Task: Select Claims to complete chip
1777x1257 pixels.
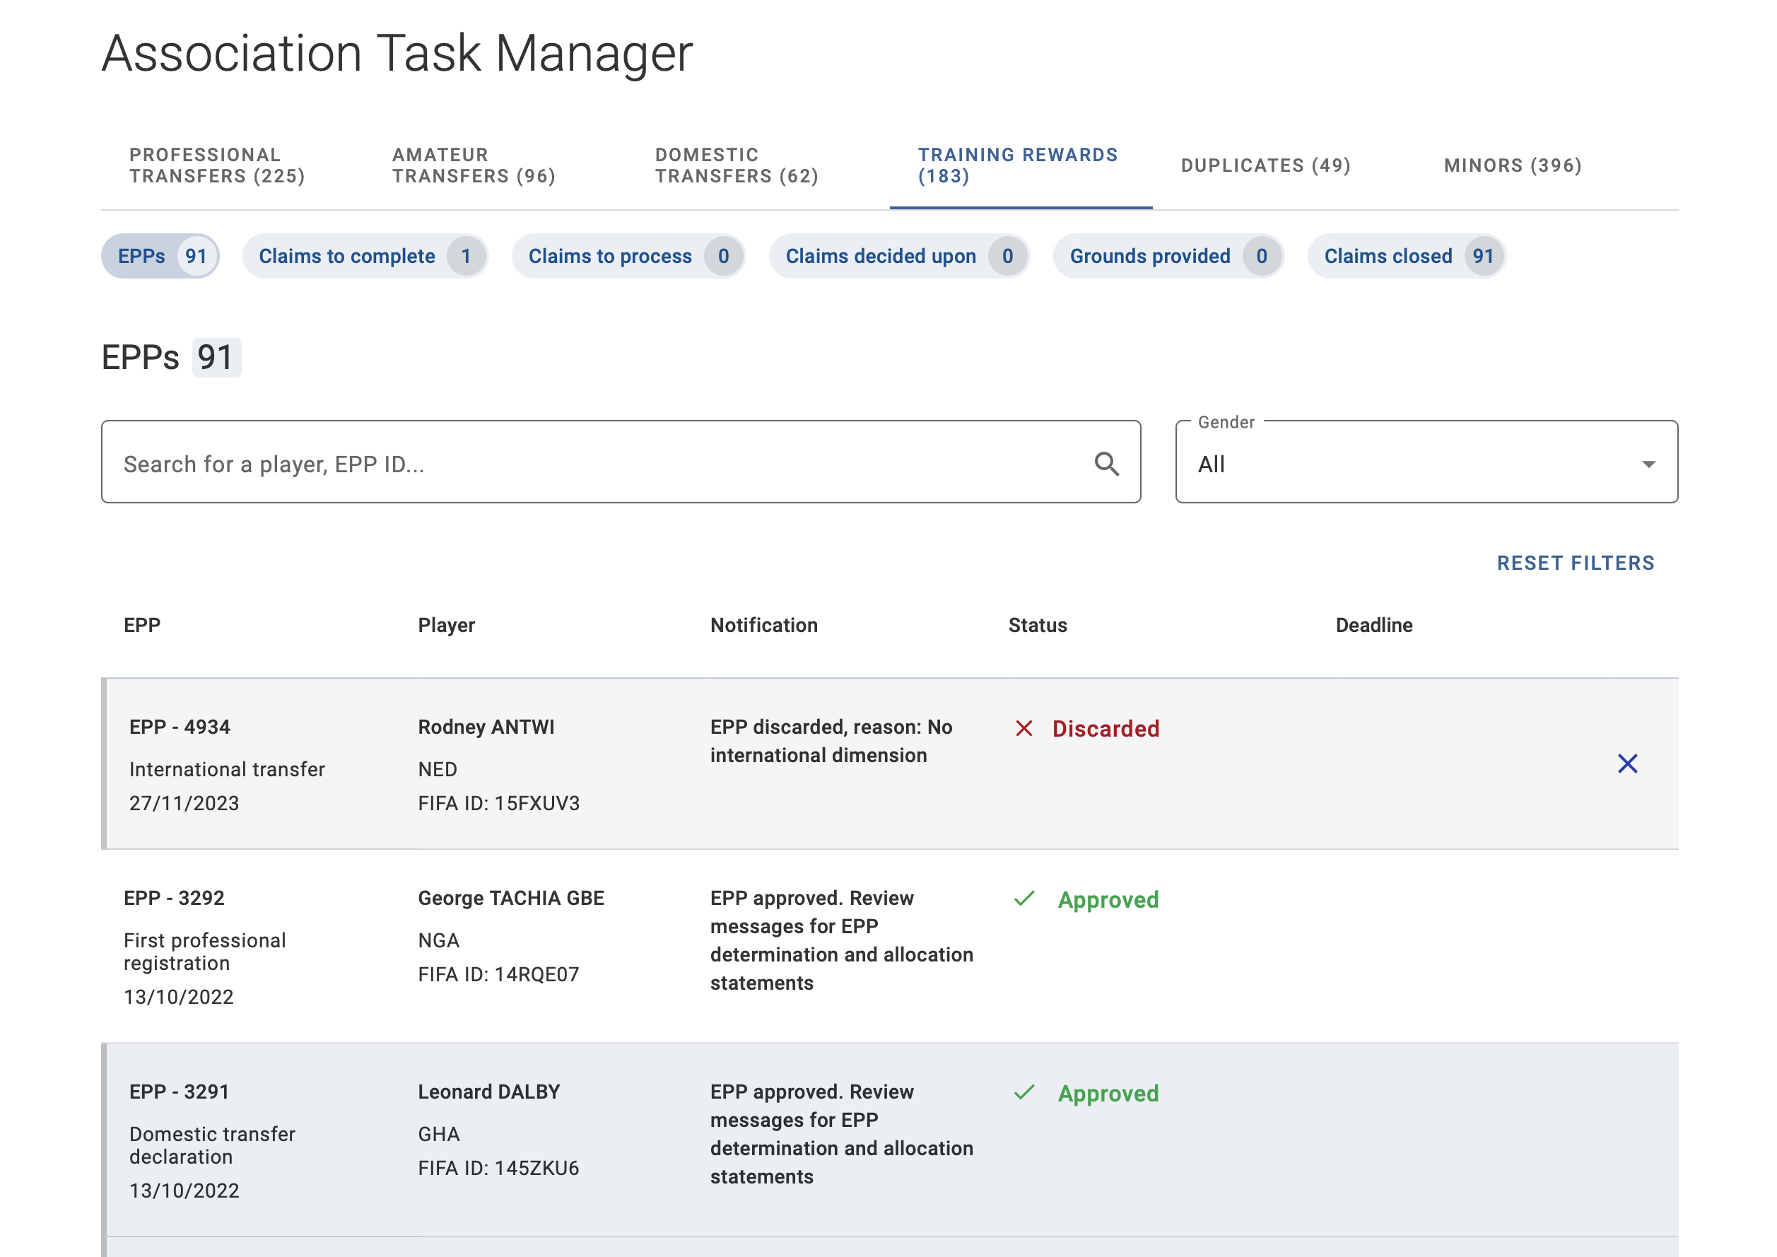Action: (x=365, y=256)
